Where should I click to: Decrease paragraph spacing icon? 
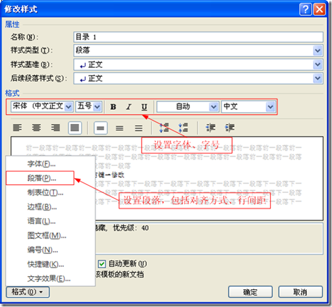pos(183,128)
